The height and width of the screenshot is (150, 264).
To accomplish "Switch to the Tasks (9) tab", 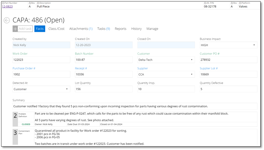I will (103, 29).
